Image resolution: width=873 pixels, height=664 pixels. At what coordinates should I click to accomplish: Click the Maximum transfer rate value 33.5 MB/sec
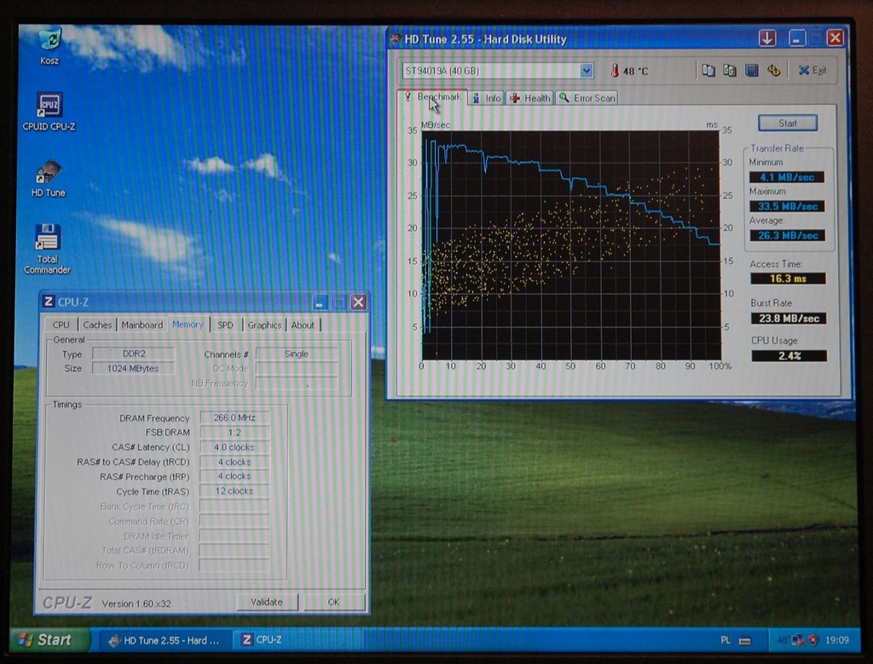pos(787,206)
